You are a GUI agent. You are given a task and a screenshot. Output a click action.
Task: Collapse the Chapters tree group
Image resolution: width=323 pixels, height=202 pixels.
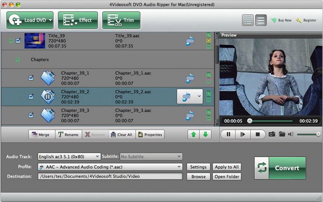(x=17, y=59)
